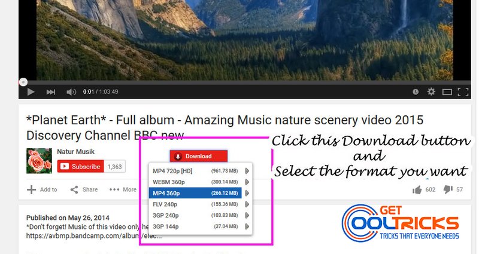Click the red Download button

[x=199, y=156]
